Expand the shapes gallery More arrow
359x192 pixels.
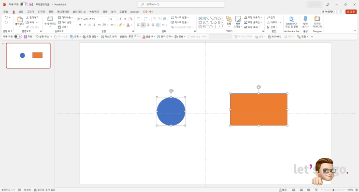223,26
